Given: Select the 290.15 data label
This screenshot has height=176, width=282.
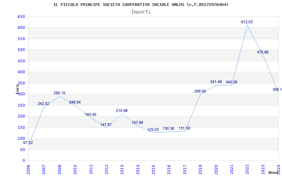Looking at the screenshot, I should coord(59,93).
